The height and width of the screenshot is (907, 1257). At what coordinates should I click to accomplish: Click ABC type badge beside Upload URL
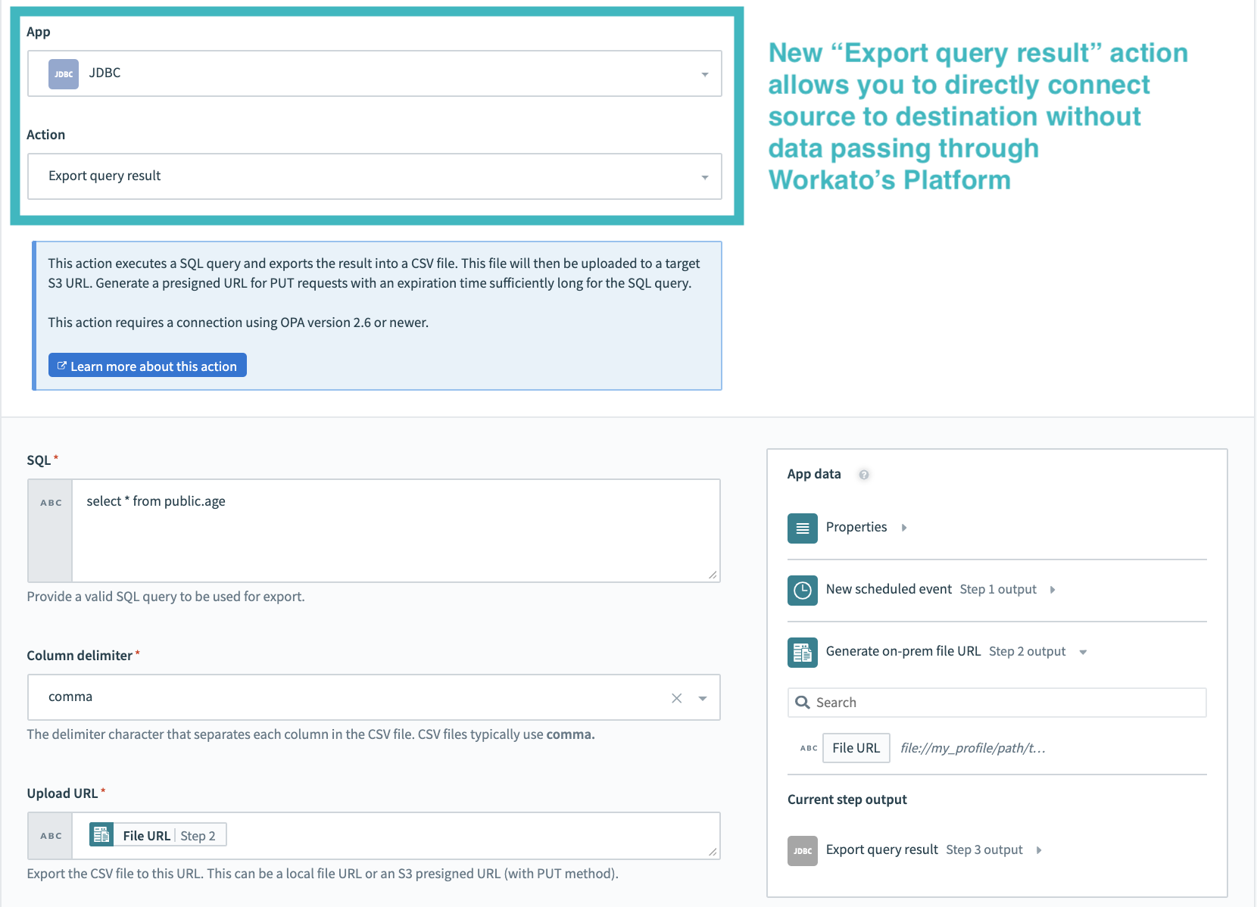pos(51,836)
